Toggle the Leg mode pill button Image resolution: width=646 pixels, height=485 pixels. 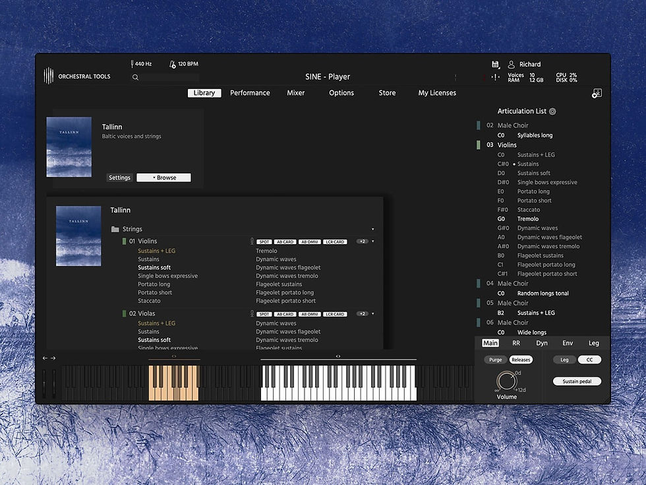pyautogui.click(x=564, y=360)
